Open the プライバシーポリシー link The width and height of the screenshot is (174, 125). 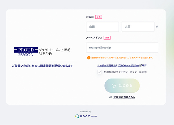click(x=128, y=65)
